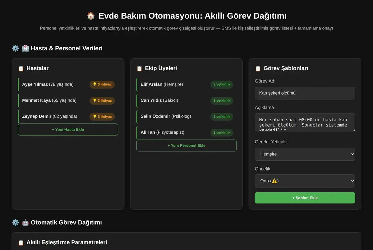Click the 1 yetkinlik badge for Selin Özdemir
This screenshot has width=373, height=250.
pos(222,117)
